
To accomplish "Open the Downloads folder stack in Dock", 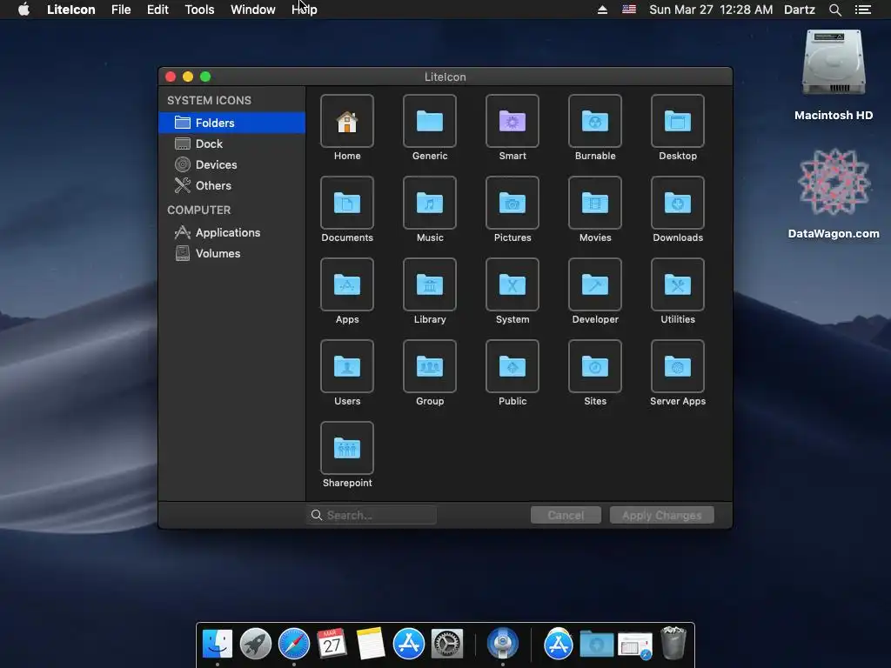I will point(596,645).
